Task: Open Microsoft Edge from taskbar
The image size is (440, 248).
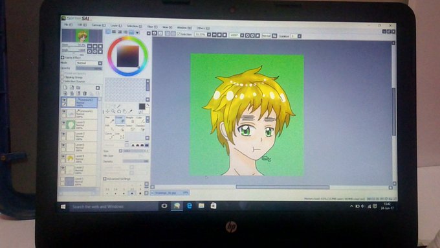Action: [x=189, y=206]
